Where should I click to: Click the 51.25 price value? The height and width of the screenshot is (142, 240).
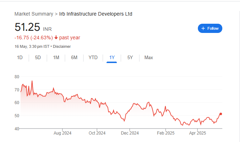click(x=27, y=27)
